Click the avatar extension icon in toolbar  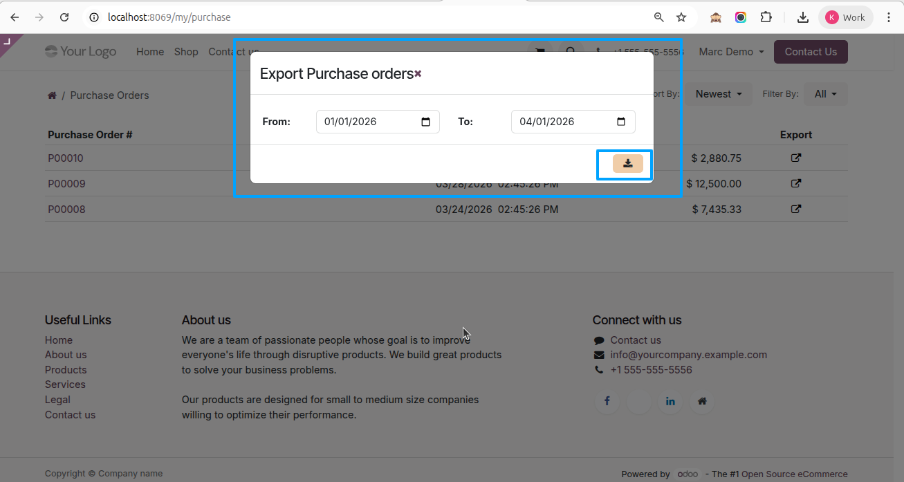point(716,17)
